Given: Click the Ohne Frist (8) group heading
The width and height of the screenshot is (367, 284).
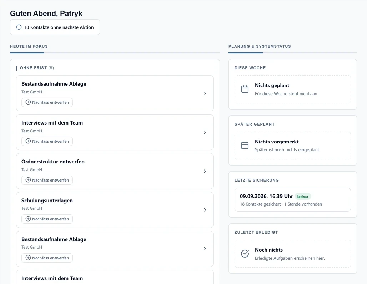Looking at the screenshot, I should pyautogui.click(x=37, y=68).
